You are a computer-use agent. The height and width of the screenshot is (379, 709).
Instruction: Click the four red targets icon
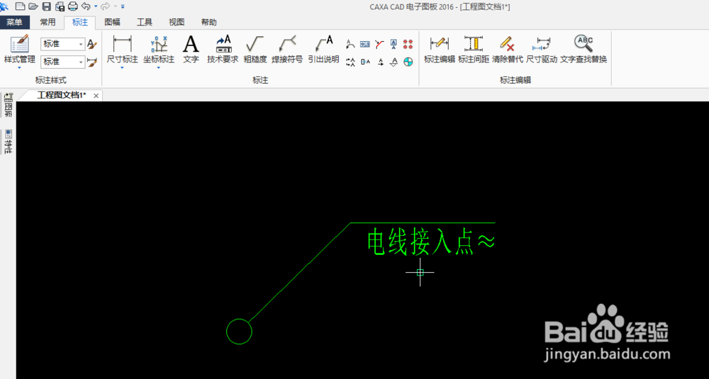[x=408, y=44]
